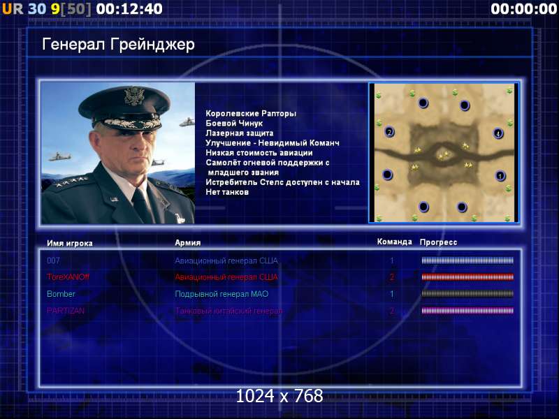Click start position marker 2 on minimap
This screenshot has height=419, width=559.
[x=389, y=132]
